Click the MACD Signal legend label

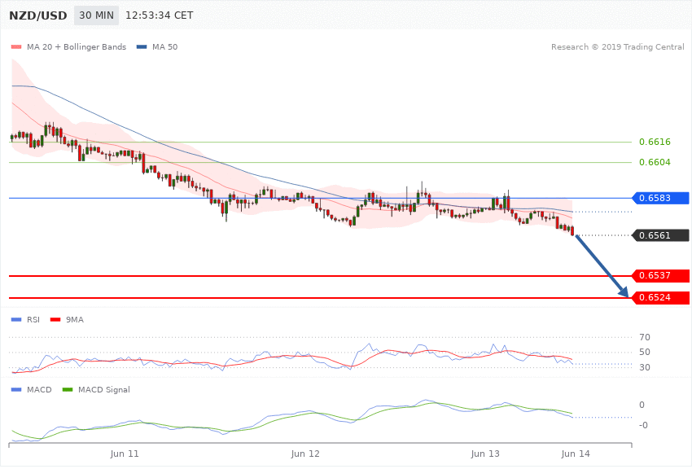(x=104, y=390)
